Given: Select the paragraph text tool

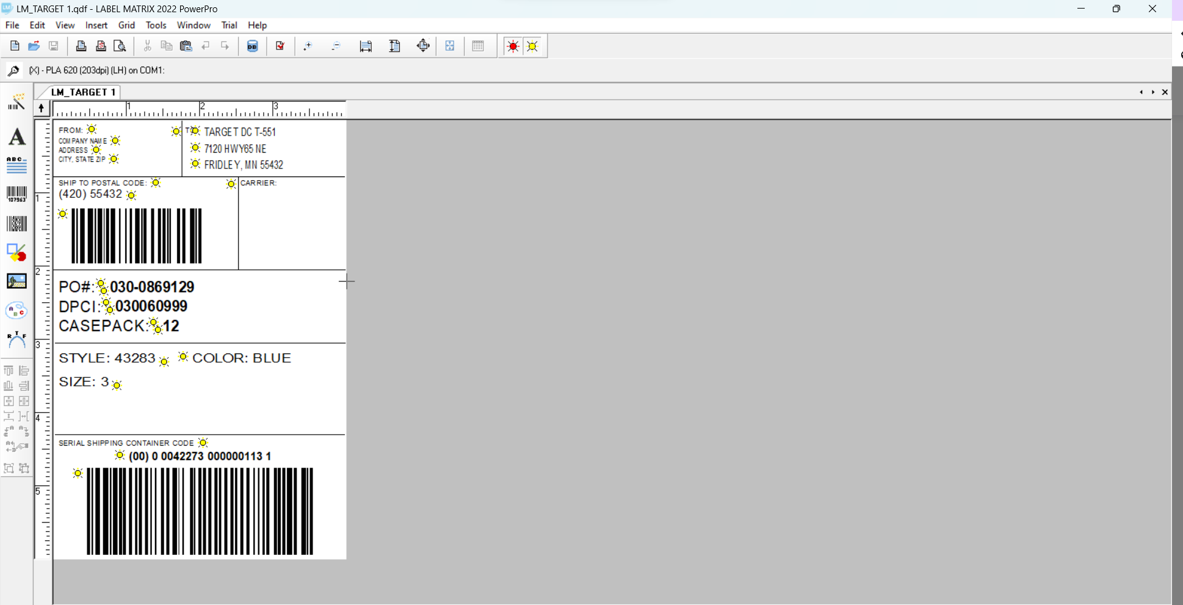Looking at the screenshot, I should point(16,165).
